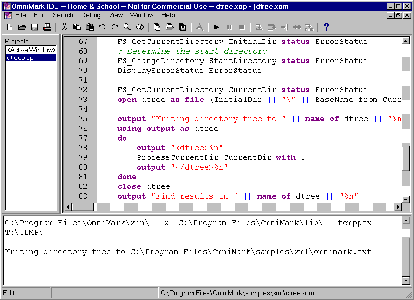Click the output pane's vertical scroll thumb
The height and width of the screenshot is (300, 414).
[x=406, y=257]
